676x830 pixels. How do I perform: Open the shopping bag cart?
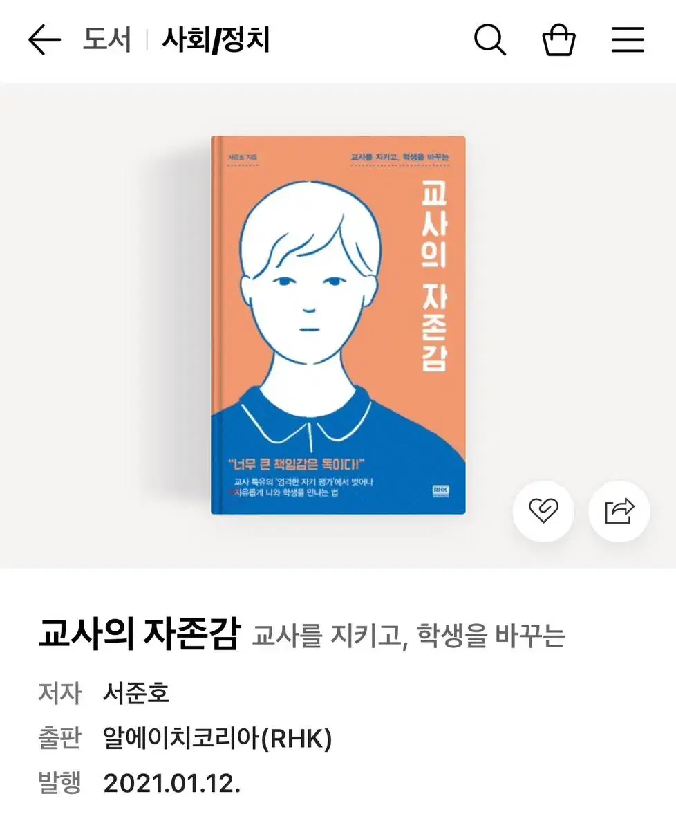click(x=558, y=40)
